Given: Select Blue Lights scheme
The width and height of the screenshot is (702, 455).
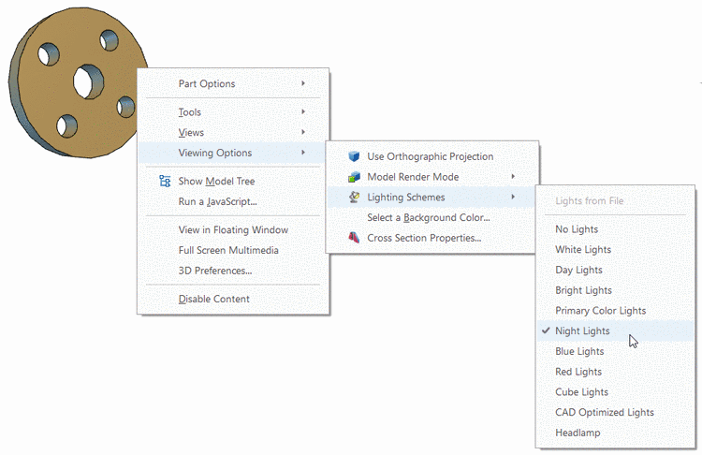Looking at the screenshot, I should (616, 351).
